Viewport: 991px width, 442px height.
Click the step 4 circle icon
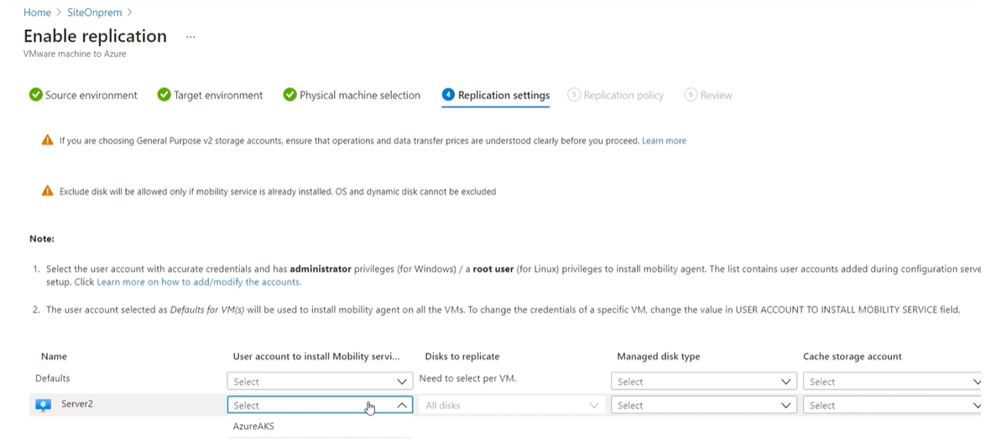[x=448, y=95]
